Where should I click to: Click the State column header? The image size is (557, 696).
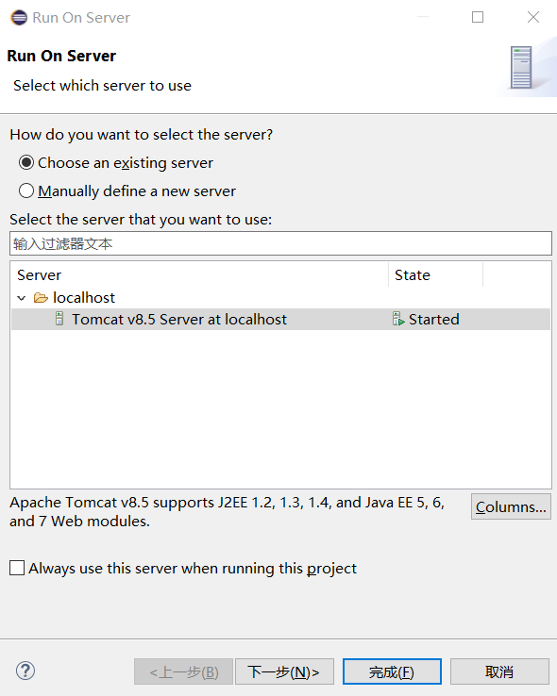coord(436,275)
